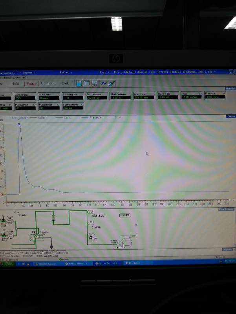Image resolution: width=236 pixels, height=314 pixels.
Task: Switch to System Control 1 taskbar item
Action: click(x=108, y=263)
